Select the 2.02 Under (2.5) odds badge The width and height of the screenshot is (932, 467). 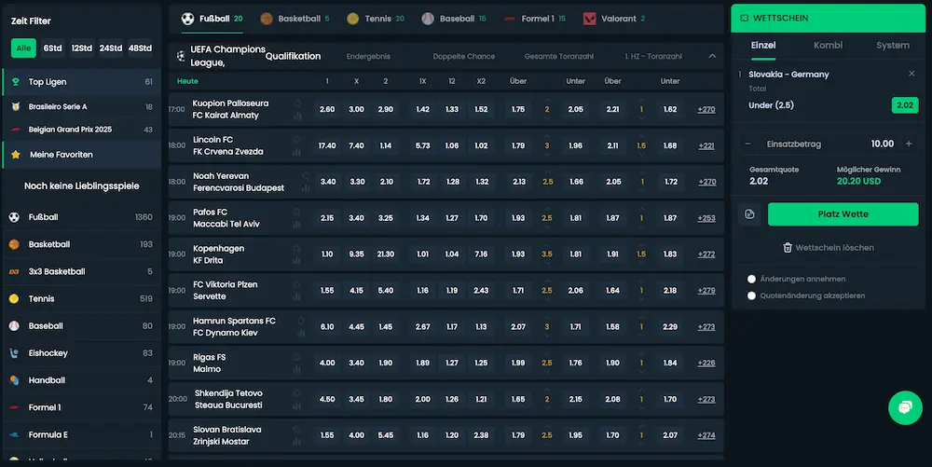click(905, 105)
